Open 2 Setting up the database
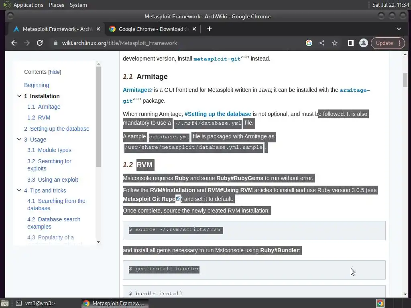 point(57,129)
